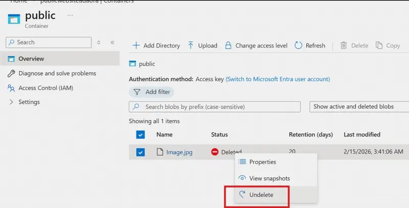409x208 pixels.
Task: Switch to Microsoft Entra user account
Action: (x=278, y=79)
